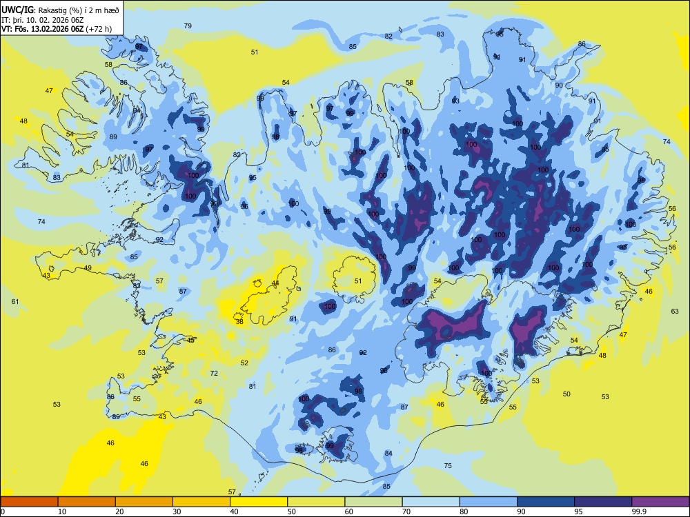Click the legend tick label '99.9'
This screenshot has height=517, width=690.
(x=639, y=511)
